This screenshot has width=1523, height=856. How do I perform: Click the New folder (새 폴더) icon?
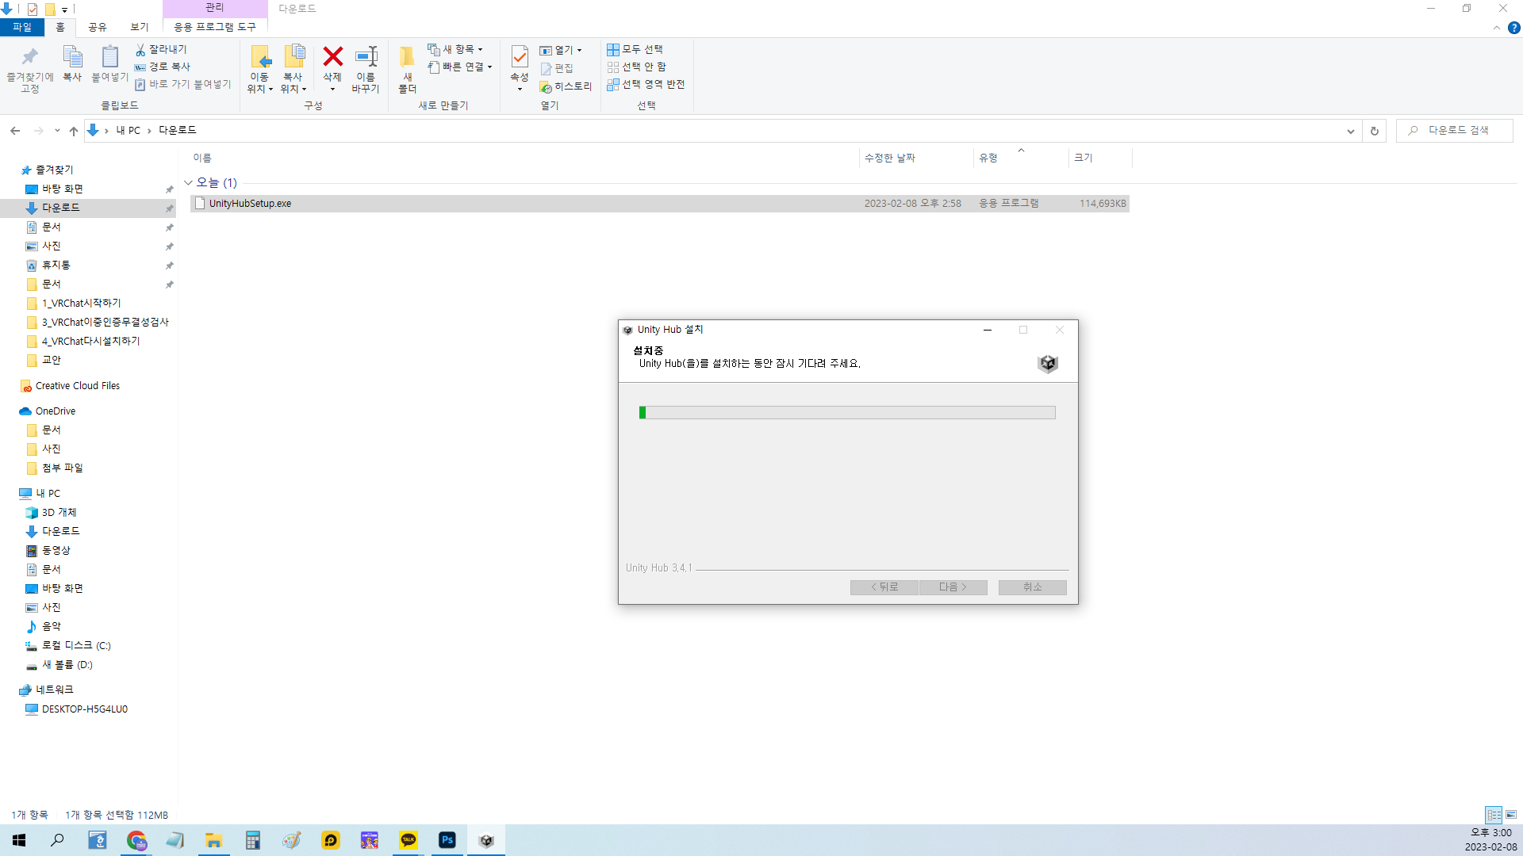[407, 57]
